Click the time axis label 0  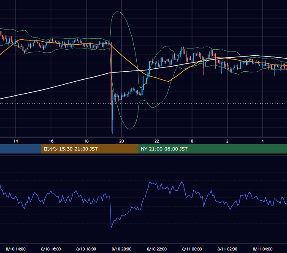coord(192,141)
